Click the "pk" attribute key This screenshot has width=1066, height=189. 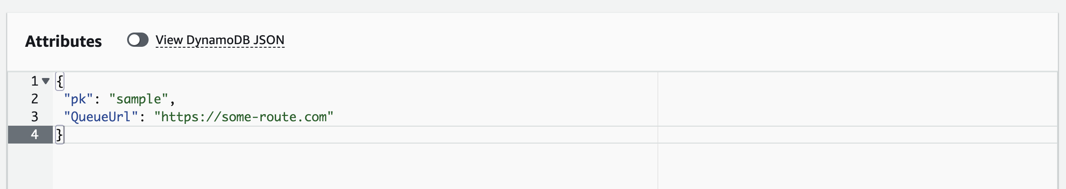point(79,99)
